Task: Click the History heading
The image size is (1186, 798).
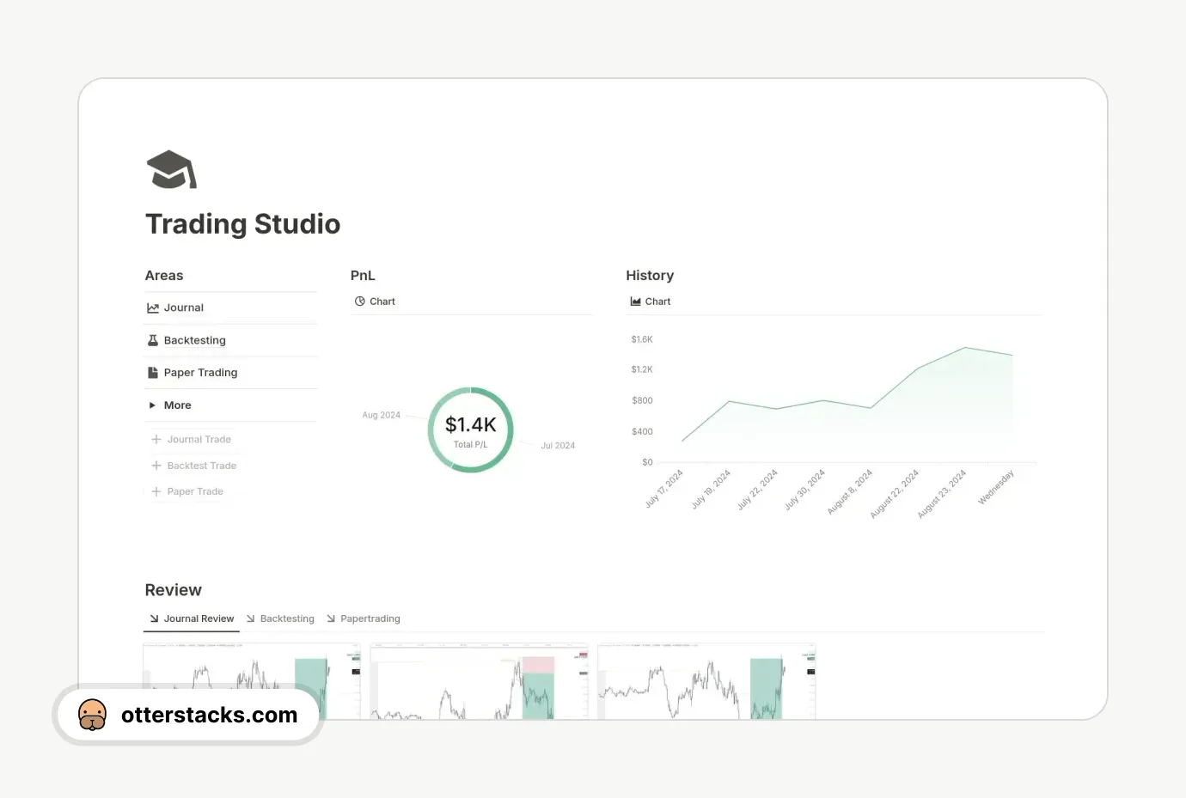Action: click(650, 276)
